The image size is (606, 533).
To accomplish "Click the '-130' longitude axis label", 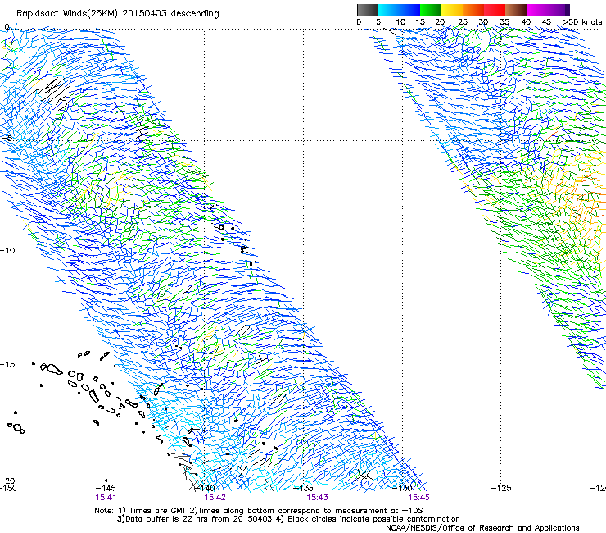I will pyautogui.click(x=403, y=488).
